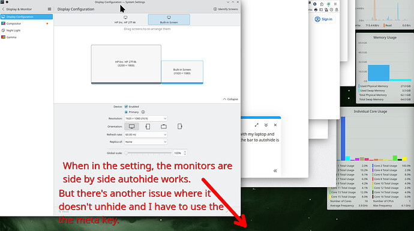Close the chat popup with the X icon
414x231 pixels.
[275, 125]
